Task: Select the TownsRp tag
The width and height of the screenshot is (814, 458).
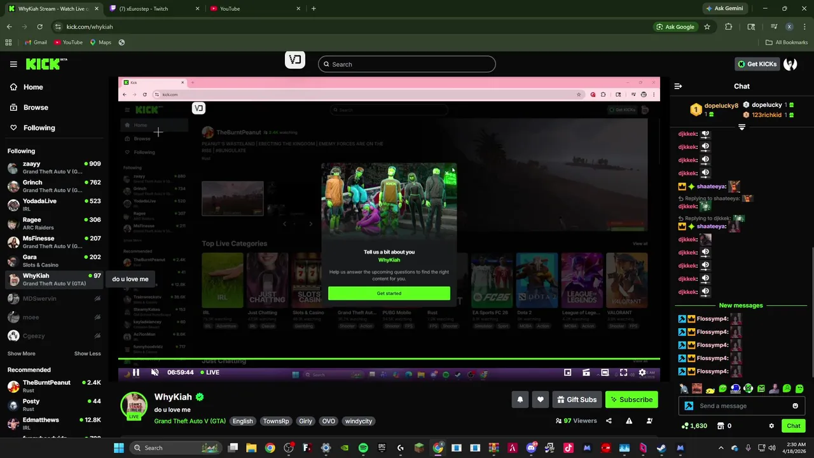Action: point(276,421)
